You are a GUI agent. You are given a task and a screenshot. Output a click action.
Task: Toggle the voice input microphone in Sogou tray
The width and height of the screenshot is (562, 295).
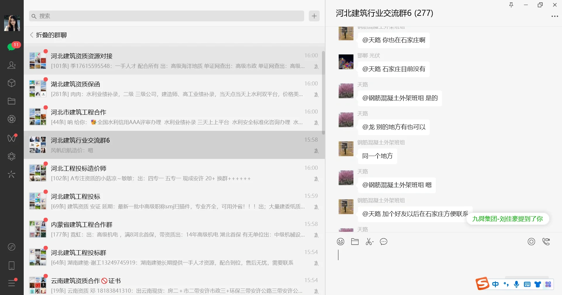pos(517,284)
